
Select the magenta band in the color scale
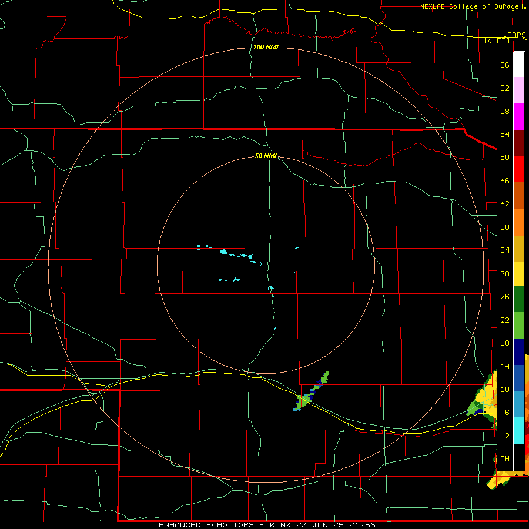point(519,117)
